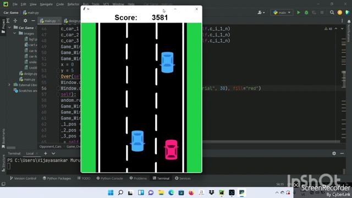Switch to the main.py editor tab
This screenshot has height=198, width=352.
(x=49, y=21)
